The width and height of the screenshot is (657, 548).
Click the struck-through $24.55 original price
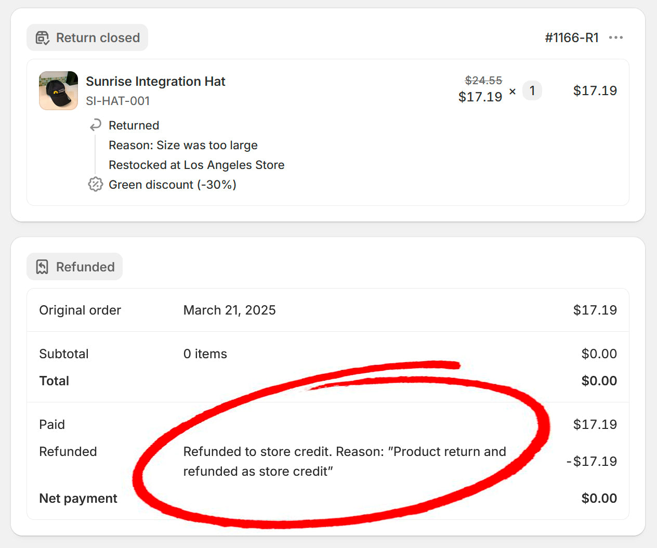(x=483, y=80)
